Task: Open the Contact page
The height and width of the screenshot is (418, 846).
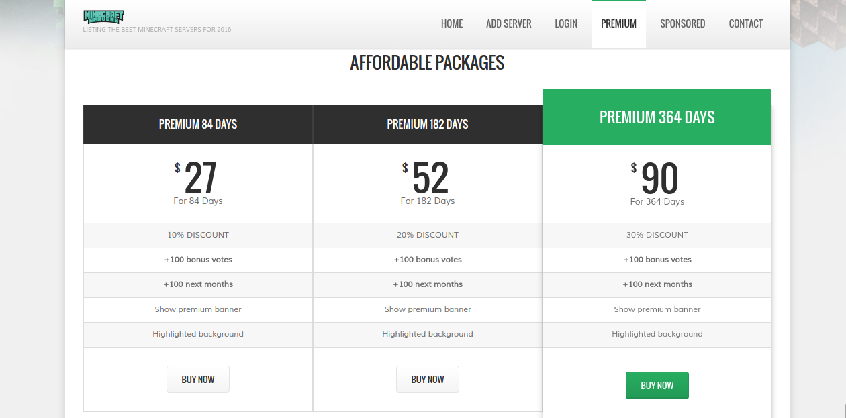Action: (745, 23)
